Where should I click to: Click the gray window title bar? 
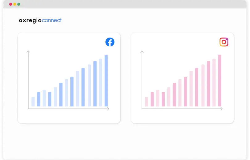point(125,4)
